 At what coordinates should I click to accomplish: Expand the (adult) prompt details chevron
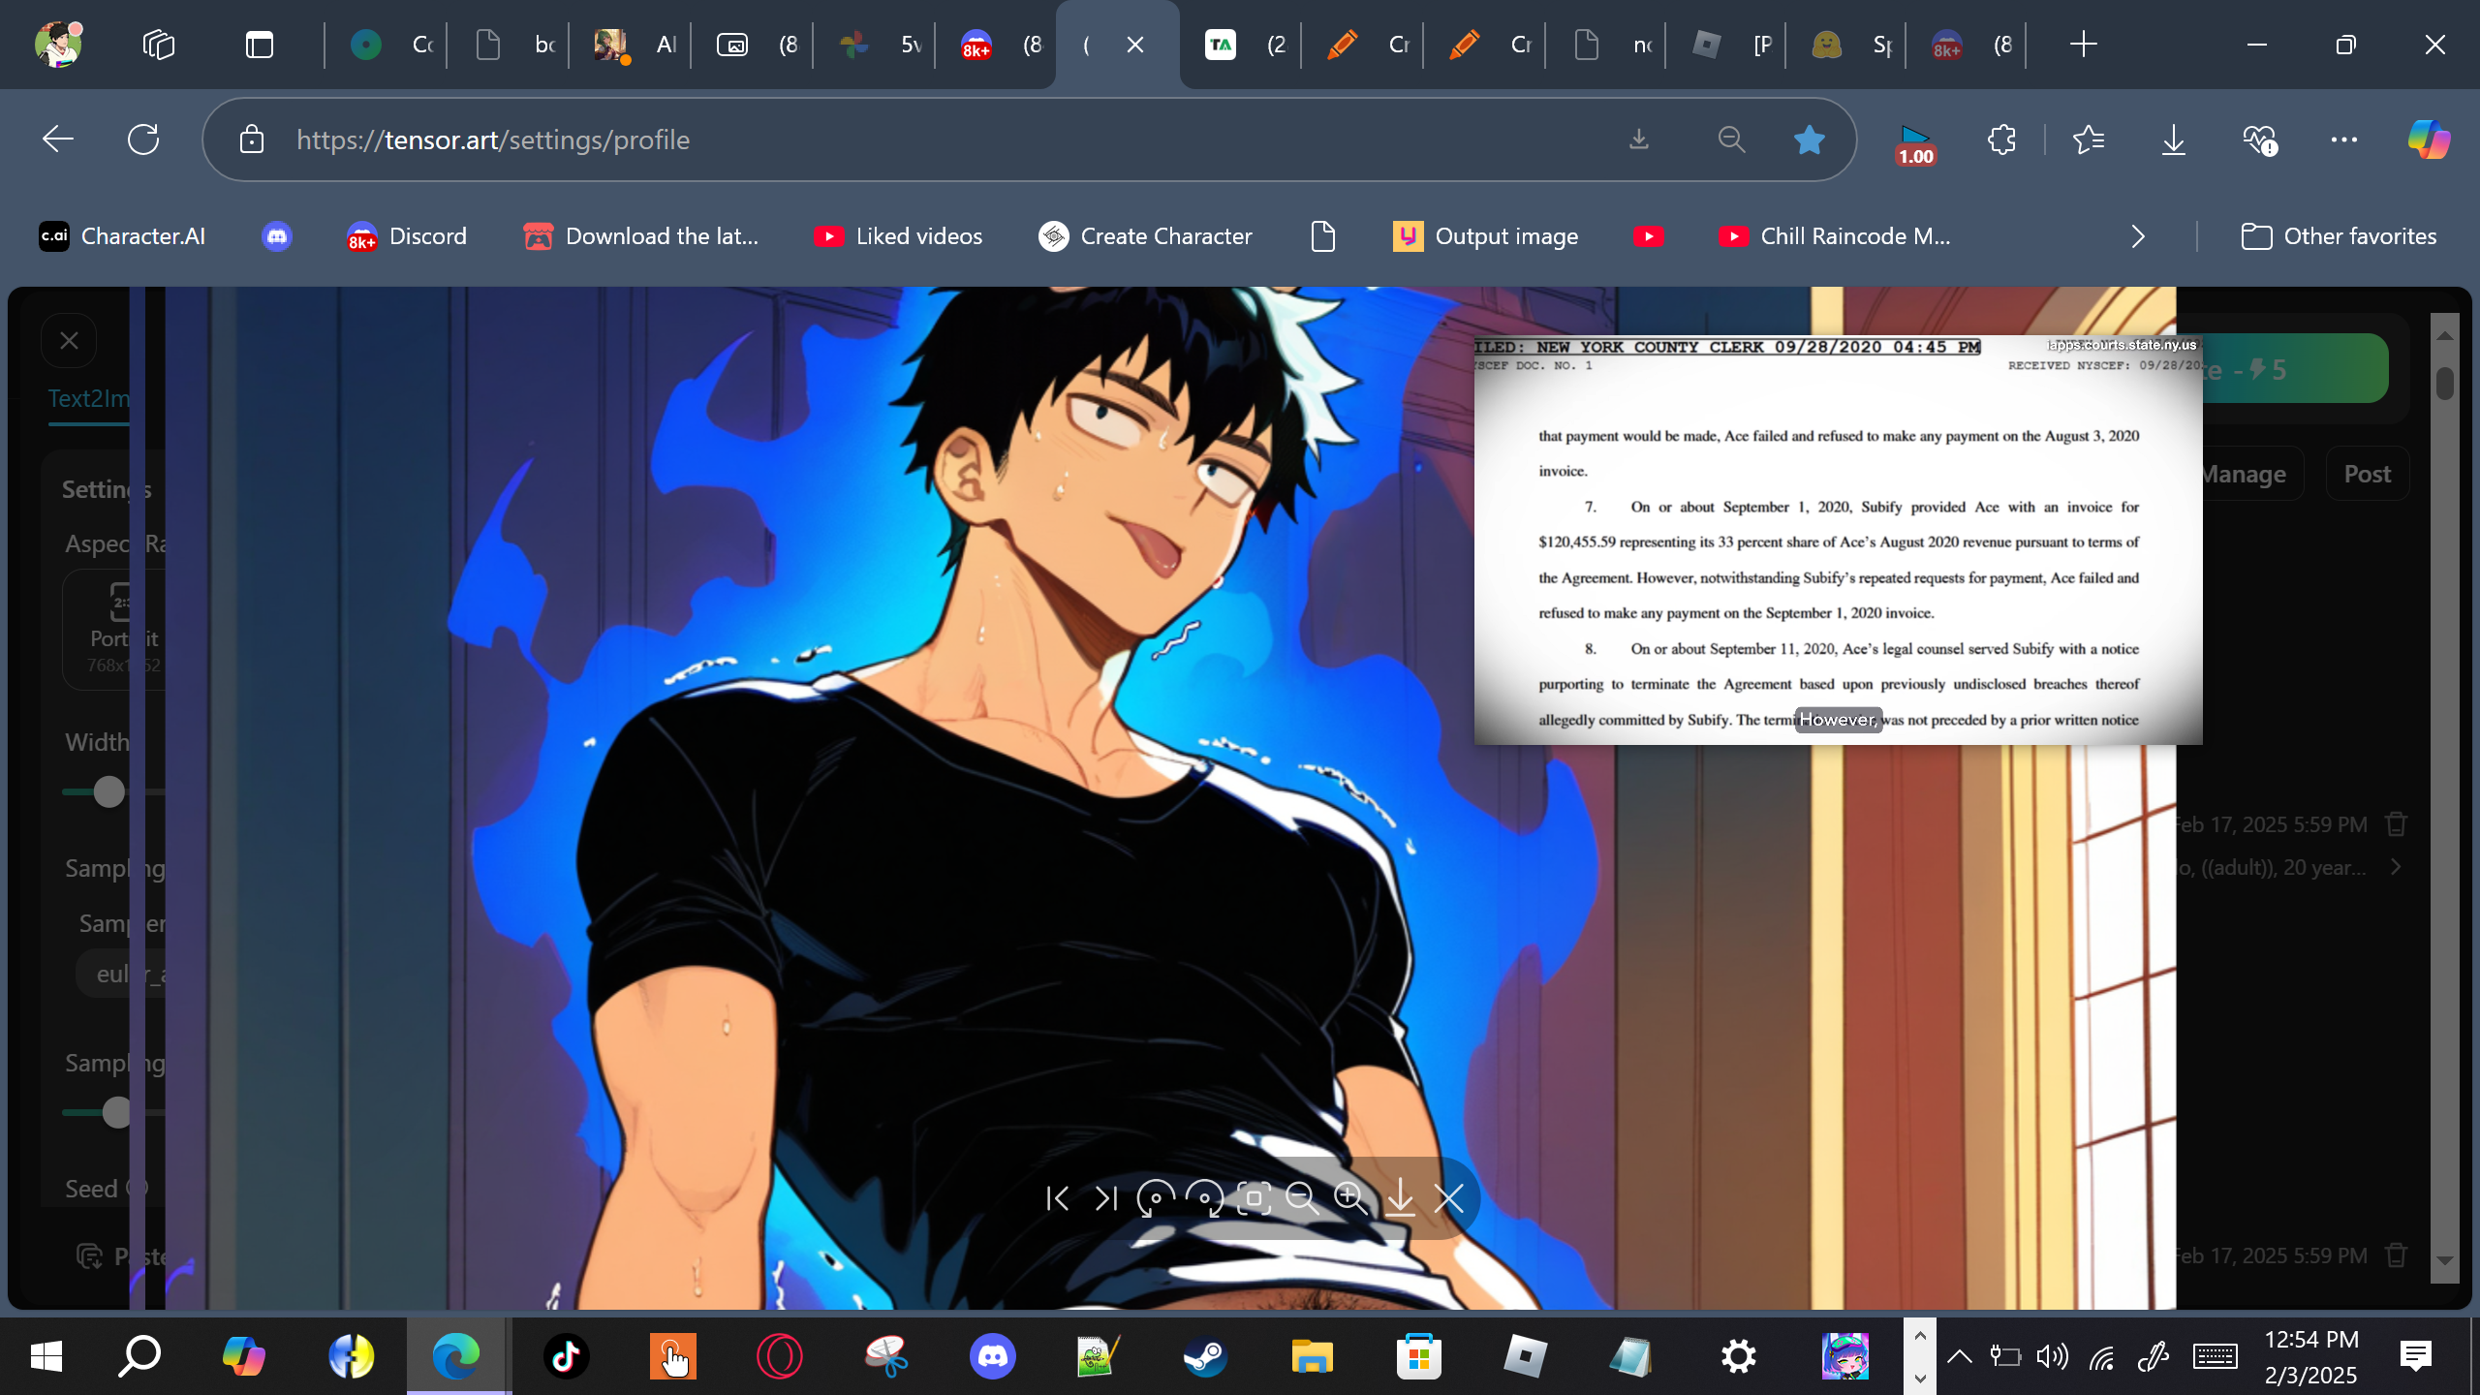pyautogui.click(x=2396, y=867)
